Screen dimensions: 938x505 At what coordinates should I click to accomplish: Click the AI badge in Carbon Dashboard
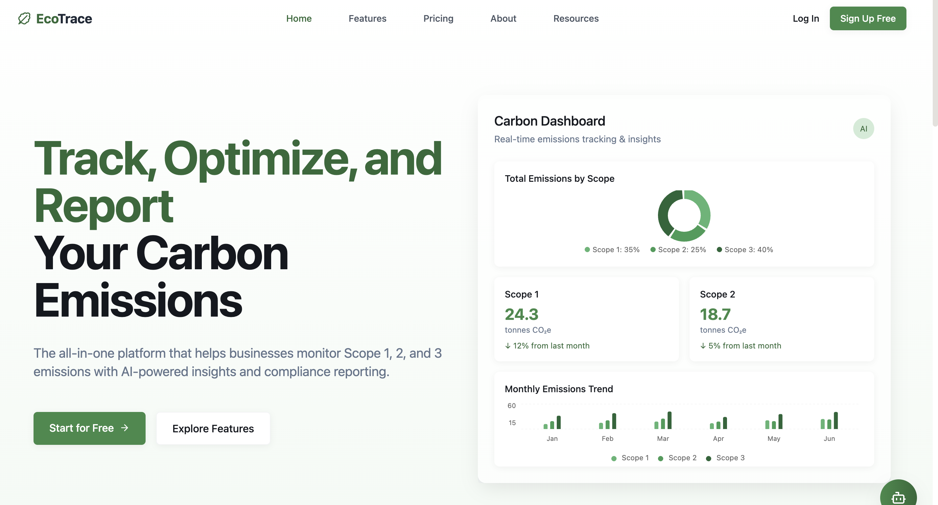(x=863, y=129)
